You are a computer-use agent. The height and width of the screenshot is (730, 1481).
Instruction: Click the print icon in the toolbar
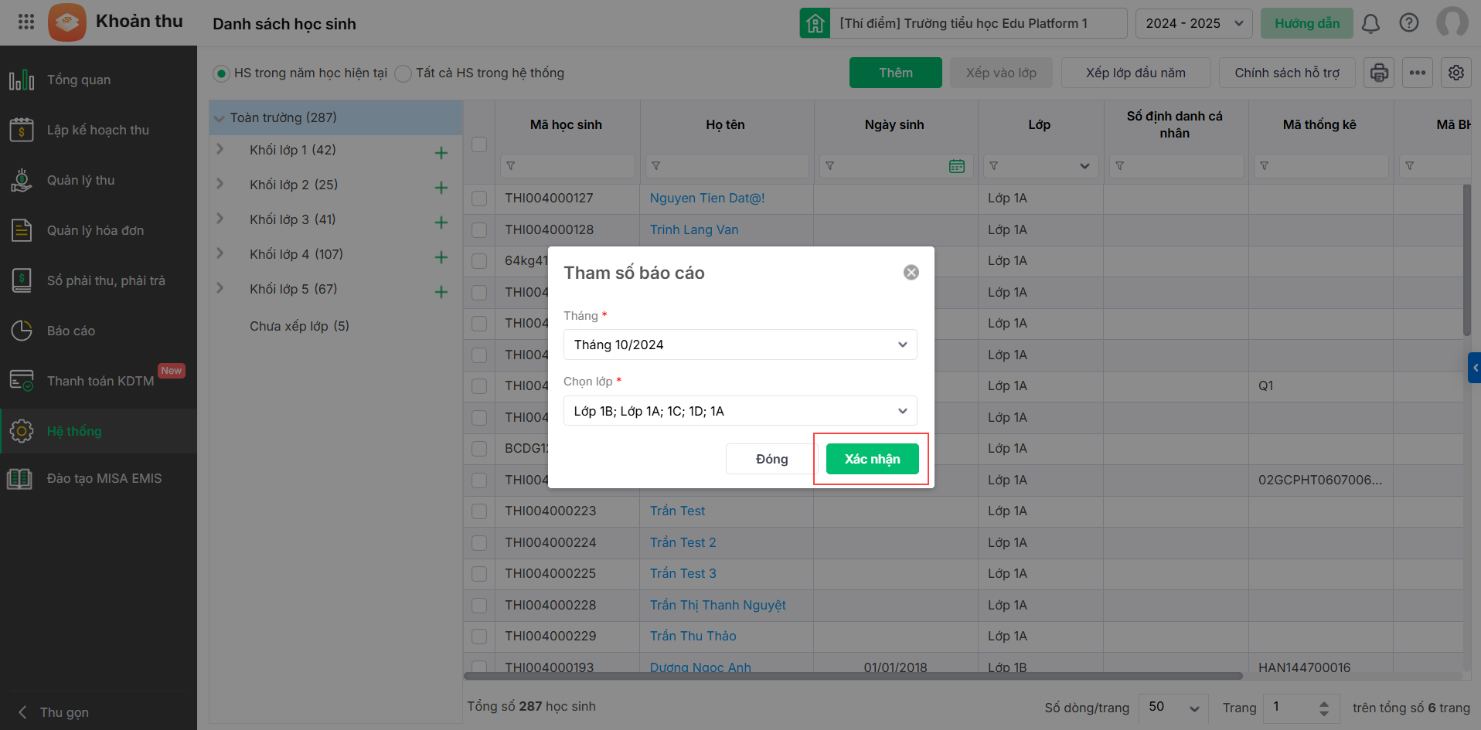[x=1379, y=73]
